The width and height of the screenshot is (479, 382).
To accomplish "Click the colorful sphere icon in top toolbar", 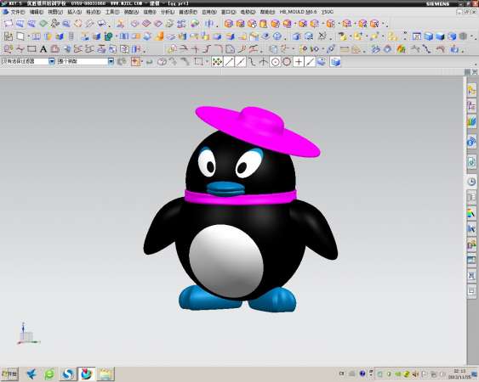I will tap(195, 24).
